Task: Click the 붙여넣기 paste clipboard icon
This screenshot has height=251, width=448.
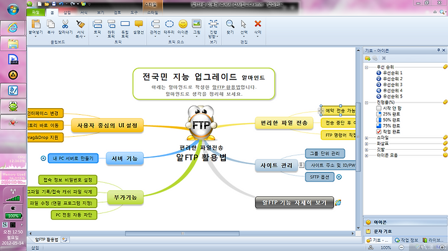Action: tap(35, 24)
